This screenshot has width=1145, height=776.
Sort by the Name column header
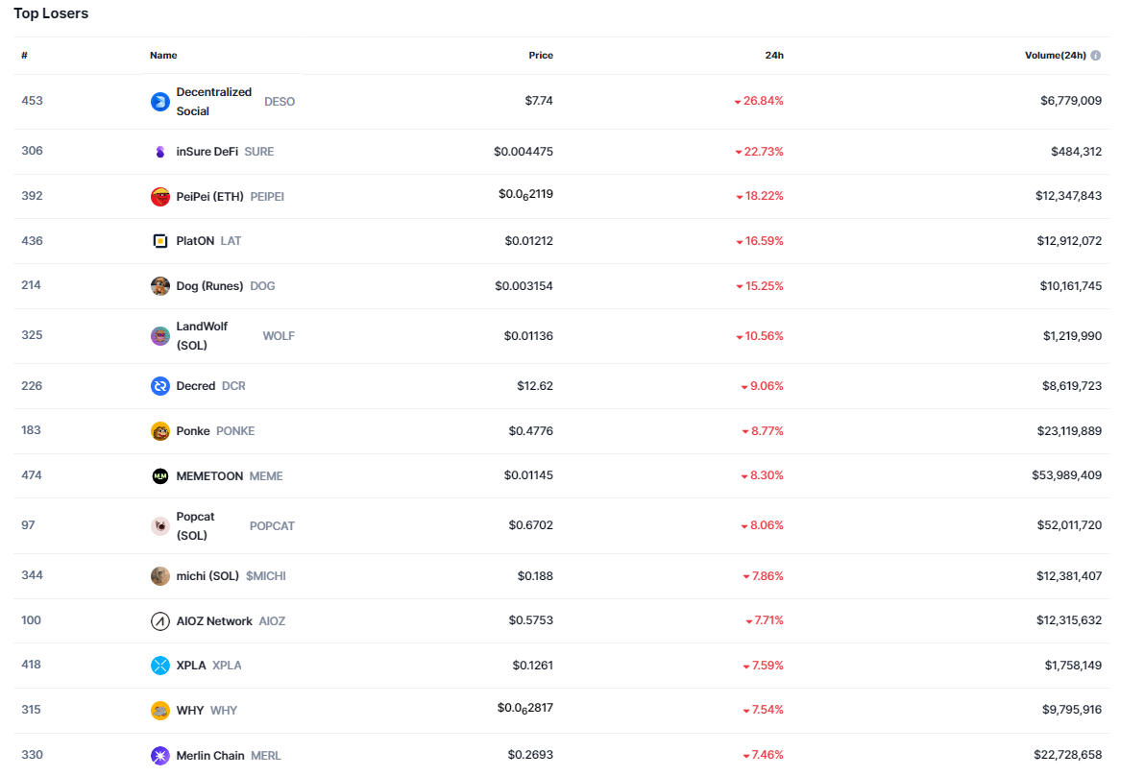(x=163, y=56)
